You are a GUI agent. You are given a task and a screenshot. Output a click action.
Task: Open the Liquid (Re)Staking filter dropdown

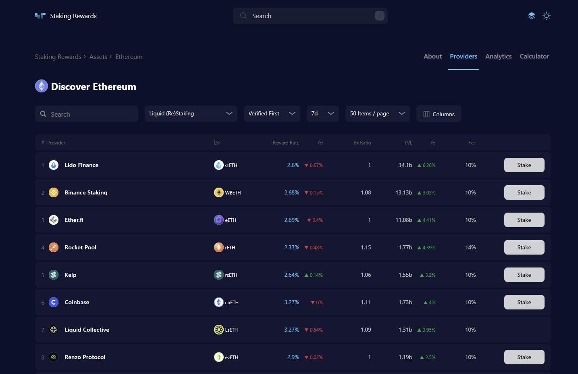tap(191, 113)
